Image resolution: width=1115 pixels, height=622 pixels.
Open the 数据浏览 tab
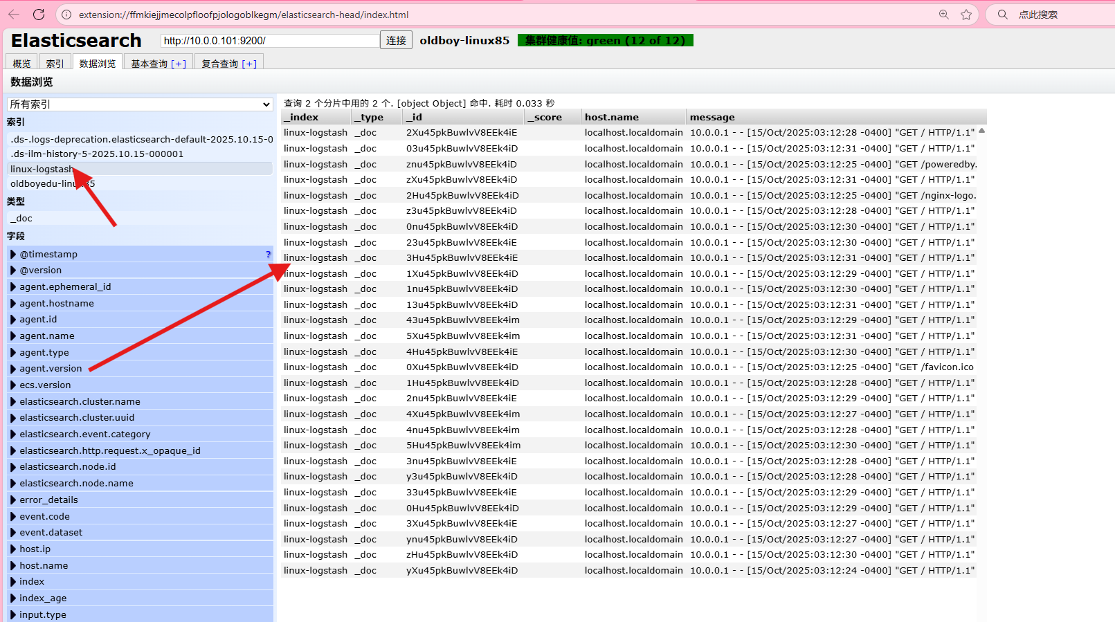[98, 63]
